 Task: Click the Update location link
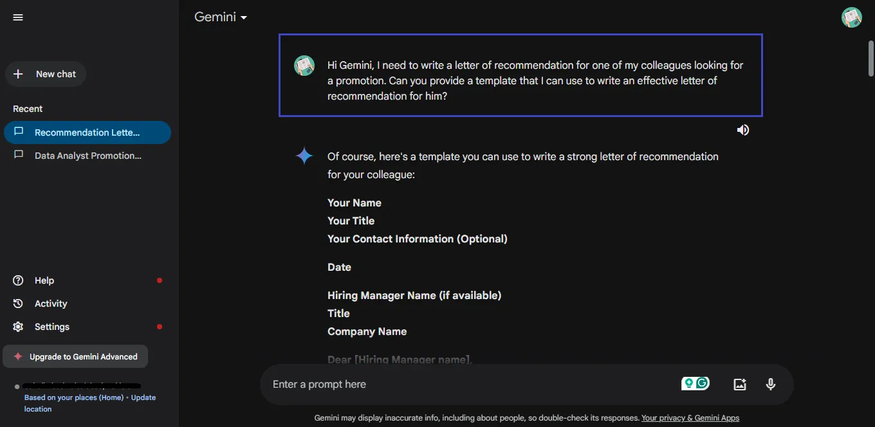(x=144, y=397)
